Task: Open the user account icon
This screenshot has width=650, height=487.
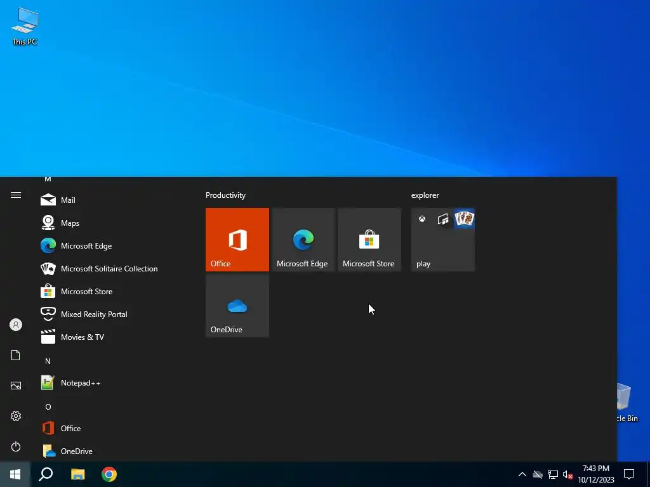Action: pos(16,325)
